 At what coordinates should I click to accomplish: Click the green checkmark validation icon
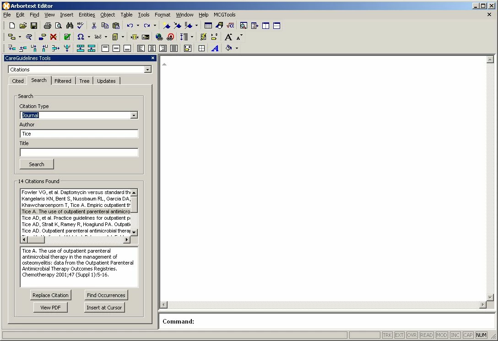point(67,37)
